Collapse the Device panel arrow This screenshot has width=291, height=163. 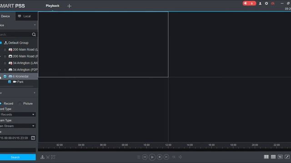point(35,25)
